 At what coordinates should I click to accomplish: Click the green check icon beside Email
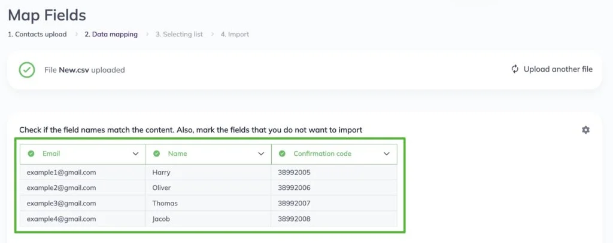click(31, 153)
